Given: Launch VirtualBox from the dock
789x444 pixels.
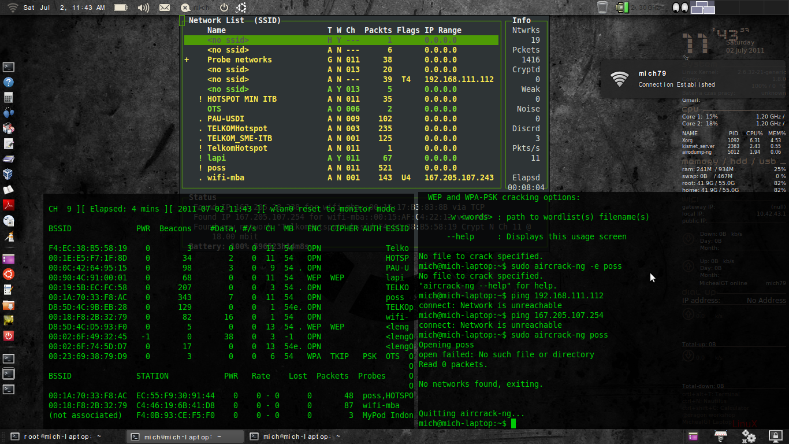Looking at the screenshot, I should [9, 174].
